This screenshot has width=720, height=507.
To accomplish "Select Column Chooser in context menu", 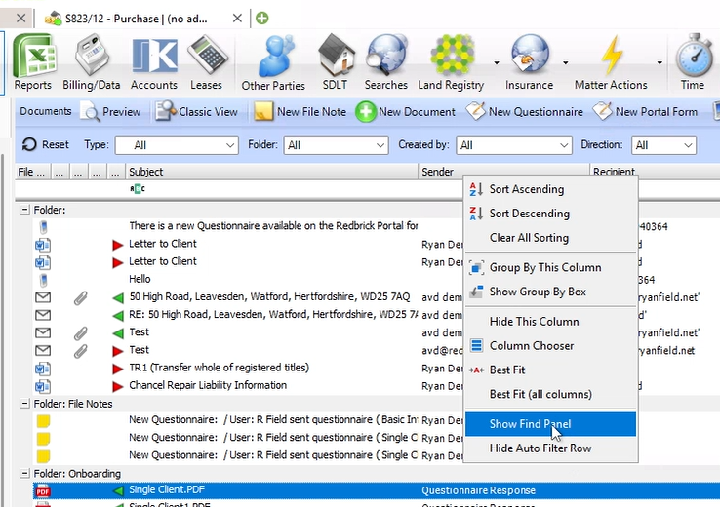I will [531, 345].
